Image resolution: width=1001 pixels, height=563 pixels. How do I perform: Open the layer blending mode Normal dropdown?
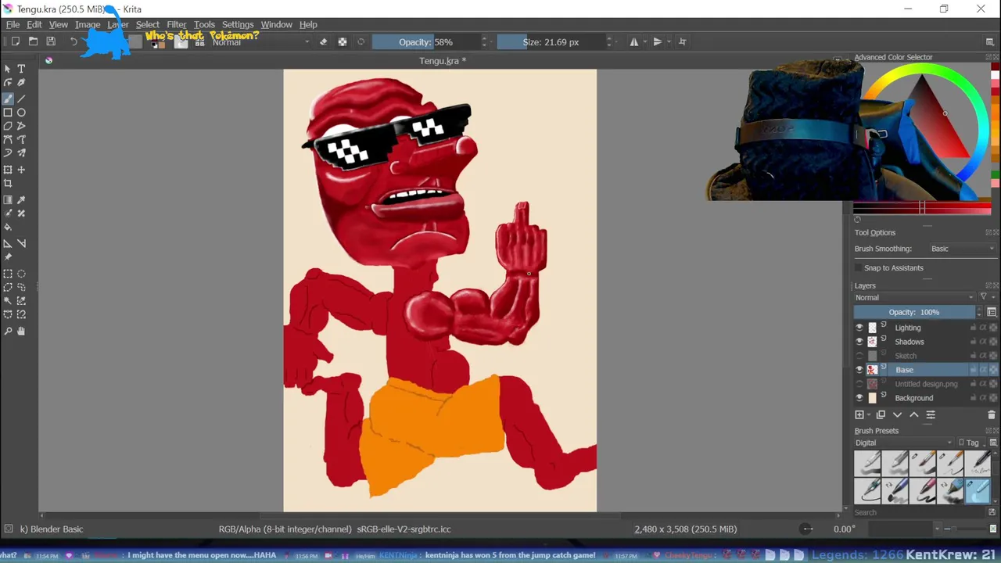[914, 297]
